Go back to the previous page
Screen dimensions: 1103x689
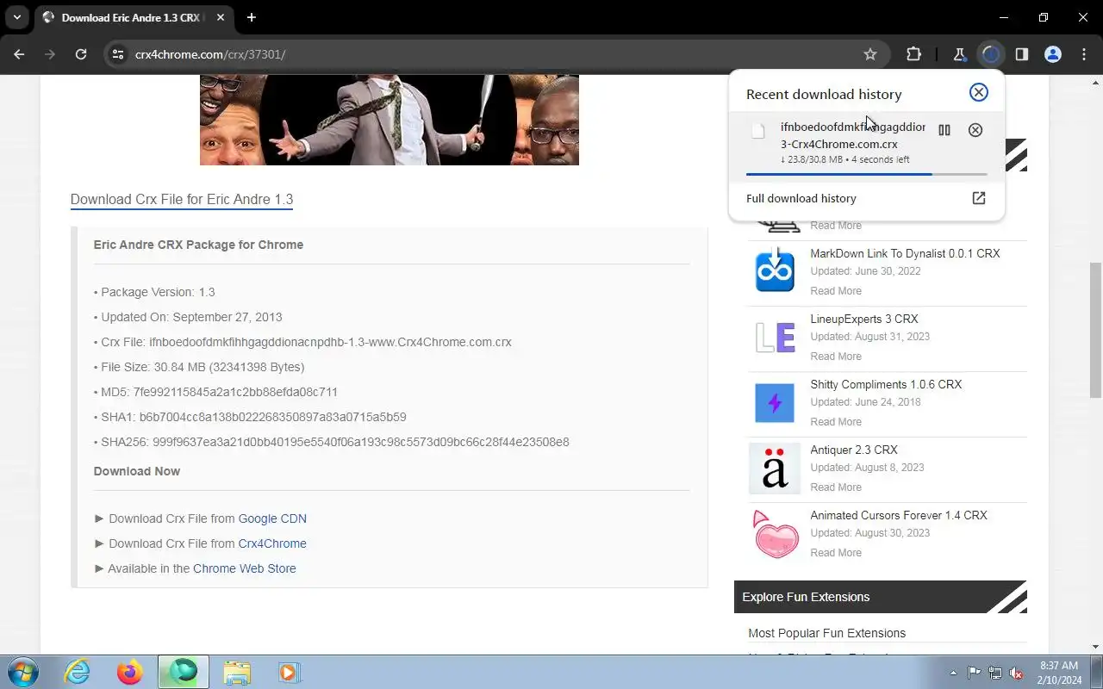point(19,54)
